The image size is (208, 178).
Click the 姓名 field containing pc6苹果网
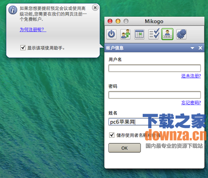tap(155, 122)
